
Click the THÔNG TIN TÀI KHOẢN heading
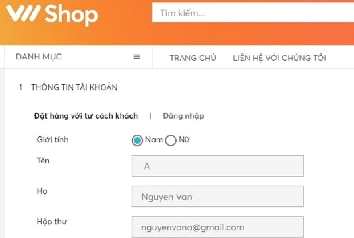click(x=74, y=87)
